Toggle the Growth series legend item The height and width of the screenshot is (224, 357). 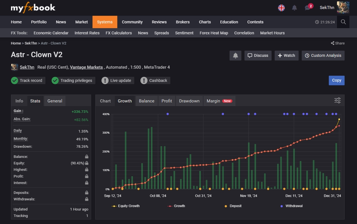coord(176,206)
